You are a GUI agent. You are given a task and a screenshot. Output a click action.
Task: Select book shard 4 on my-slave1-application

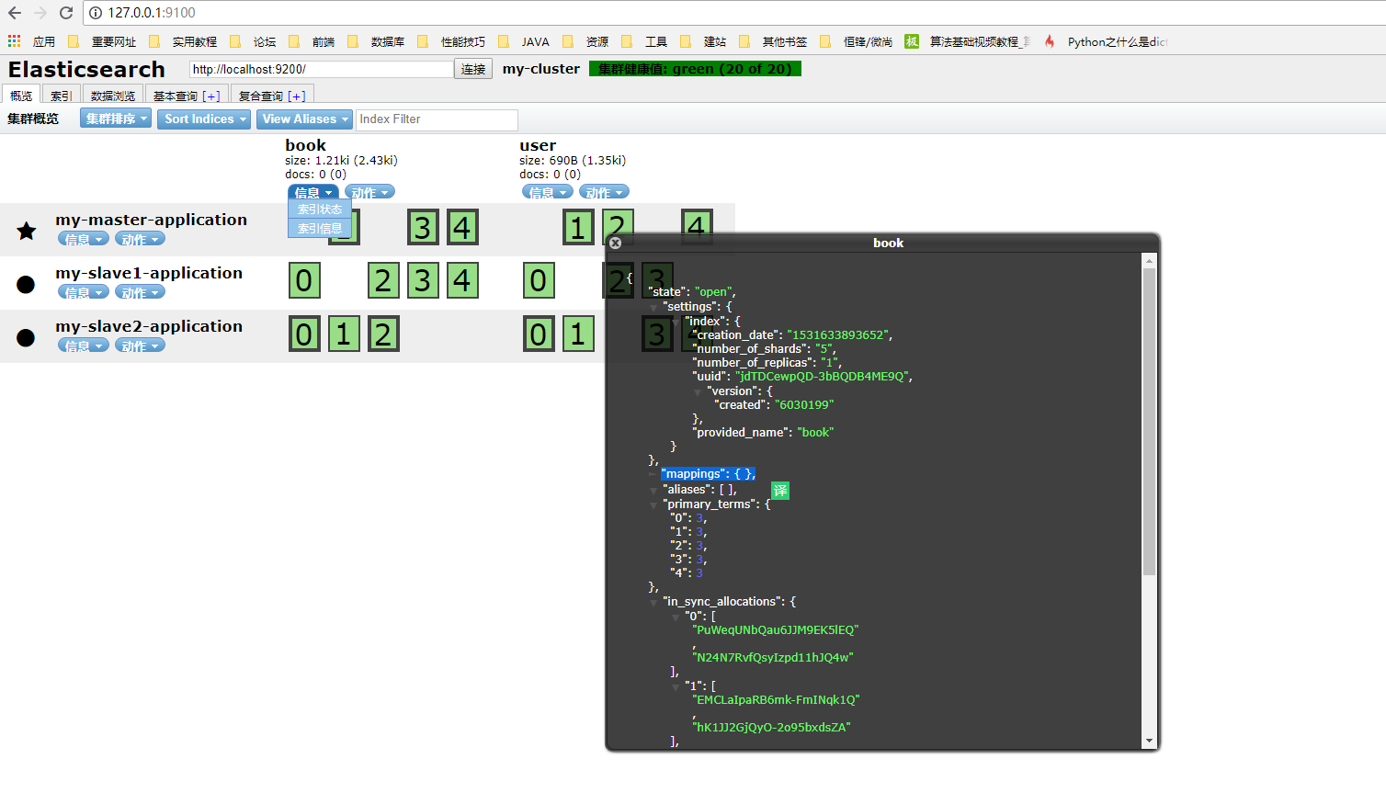pyautogui.click(x=462, y=280)
